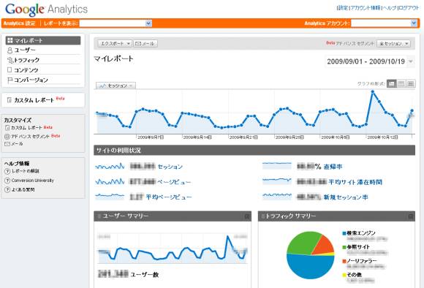Click Analytics 設定 in the orange bar
The width and height of the screenshot is (424, 288).
[20, 23]
